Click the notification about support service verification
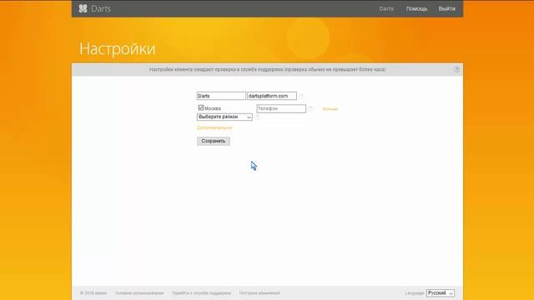The width and height of the screenshot is (534, 300). pyautogui.click(x=267, y=69)
